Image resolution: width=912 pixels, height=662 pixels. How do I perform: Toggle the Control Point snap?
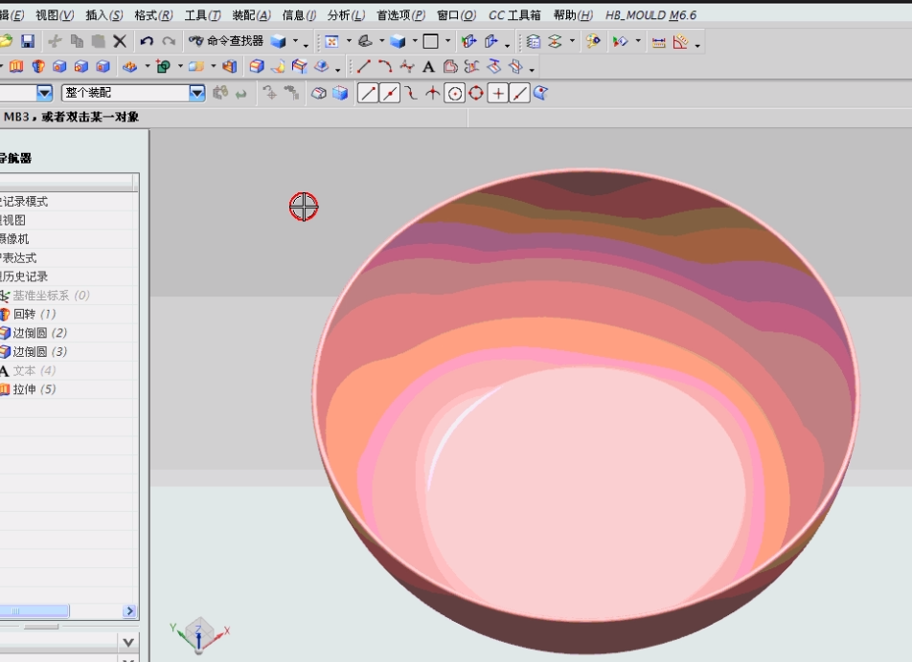[x=411, y=93]
